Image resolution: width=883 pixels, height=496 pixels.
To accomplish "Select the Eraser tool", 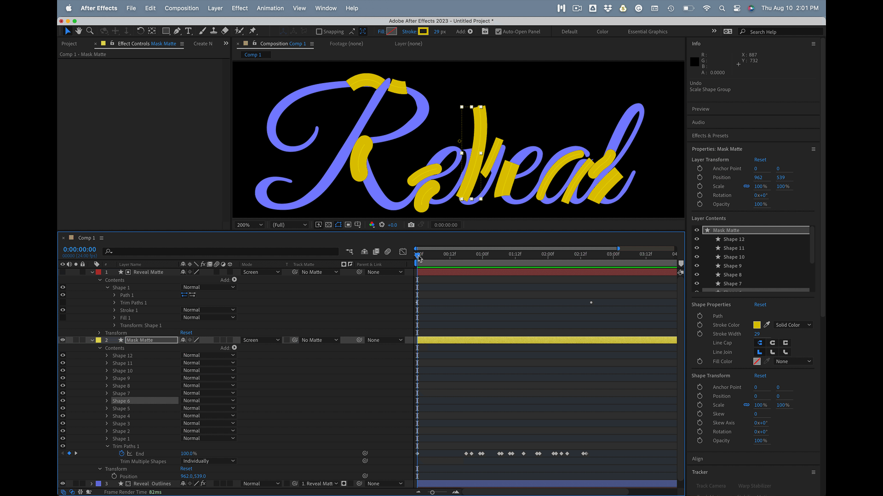I will [225, 31].
